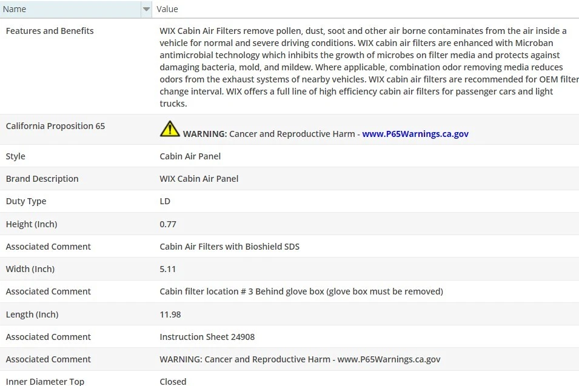Image resolution: width=579 pixels, height=386 pixels.
Task: Select the 'WIX Cabin Air Panel' value
Action: tap(199, 179)
